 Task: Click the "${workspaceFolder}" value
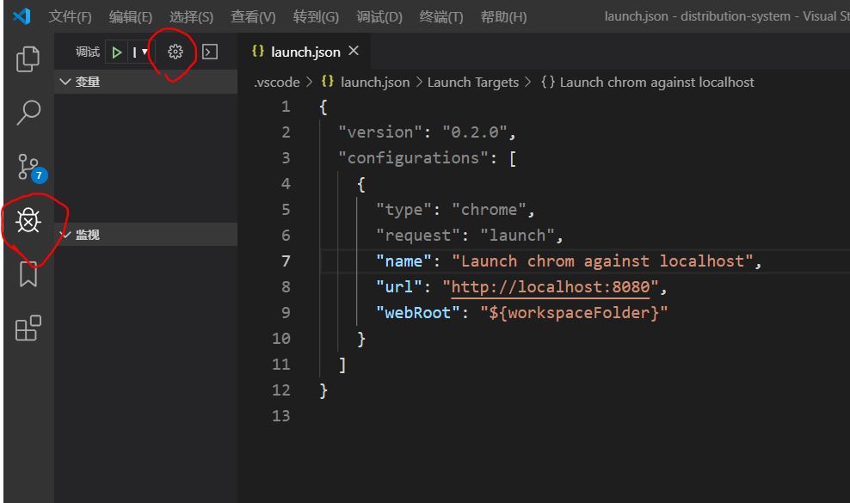(574, 313)
